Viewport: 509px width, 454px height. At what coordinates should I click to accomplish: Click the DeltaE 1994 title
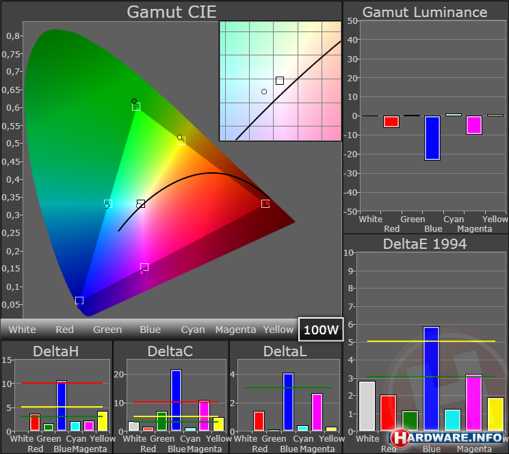tap(425, 244)
